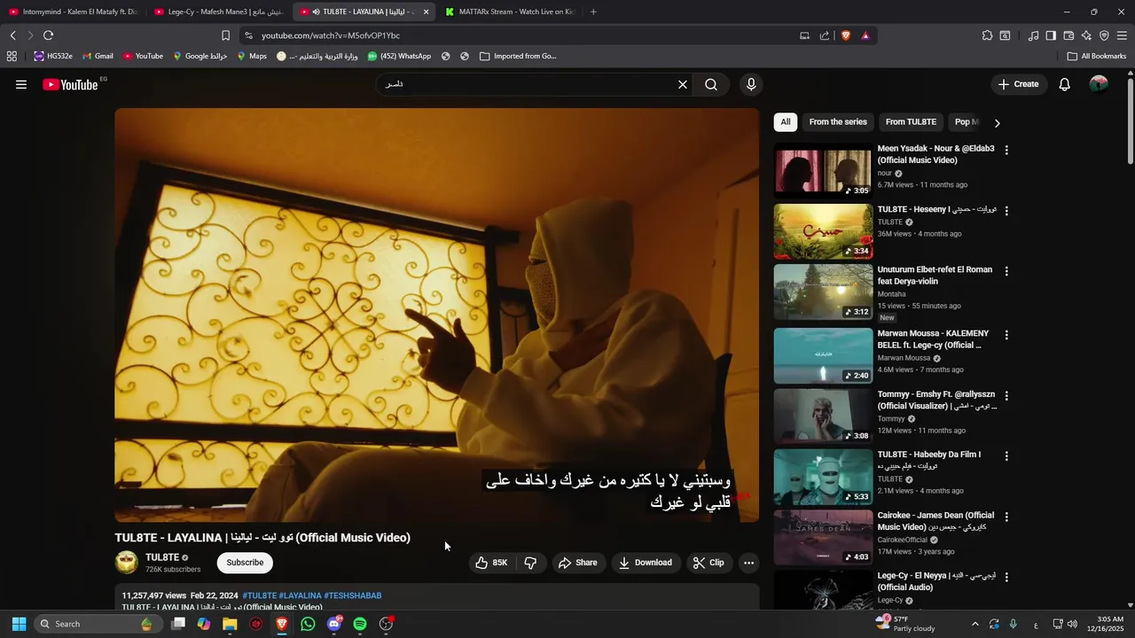Open options for Cairokee James Dean video
1135x638 pixels.
point(1006,516)
